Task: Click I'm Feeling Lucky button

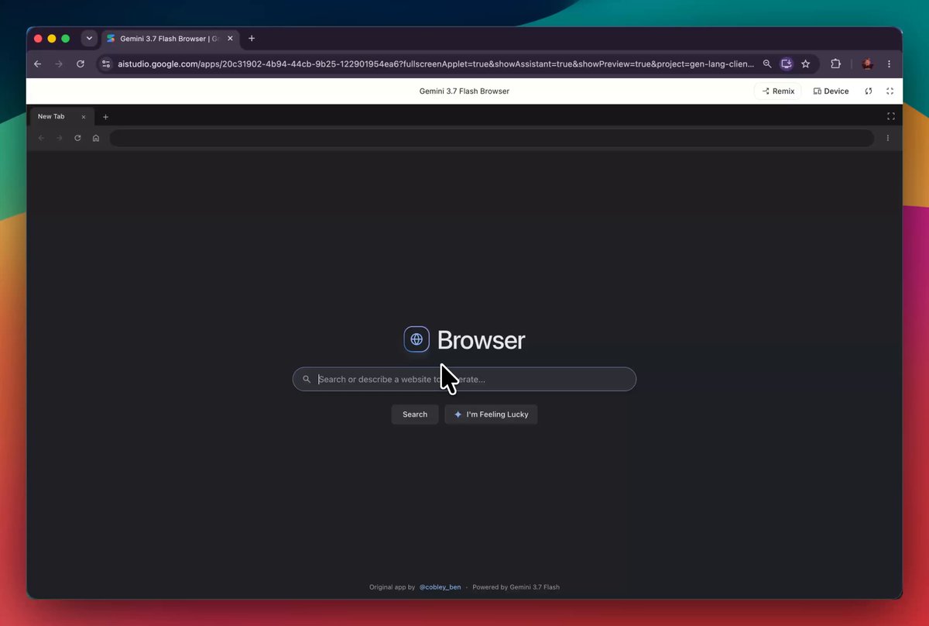Action: tap(491, 414)
